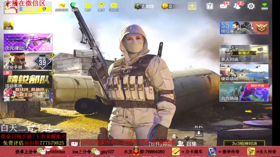280x157 pixels.
Task: Open the 更多 more grid icon
Action: 88,7
